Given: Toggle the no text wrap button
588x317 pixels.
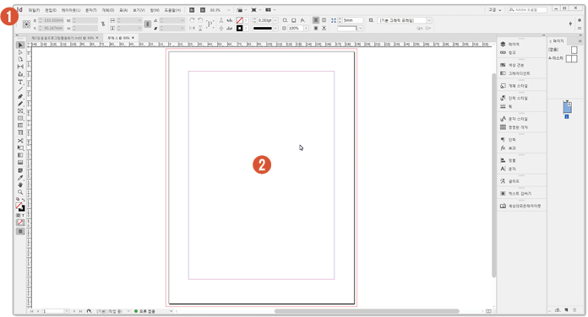Looking at the screenshot, I should [316, 20].
